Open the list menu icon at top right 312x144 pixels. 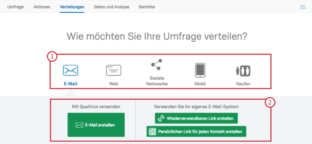pos(303,7)
